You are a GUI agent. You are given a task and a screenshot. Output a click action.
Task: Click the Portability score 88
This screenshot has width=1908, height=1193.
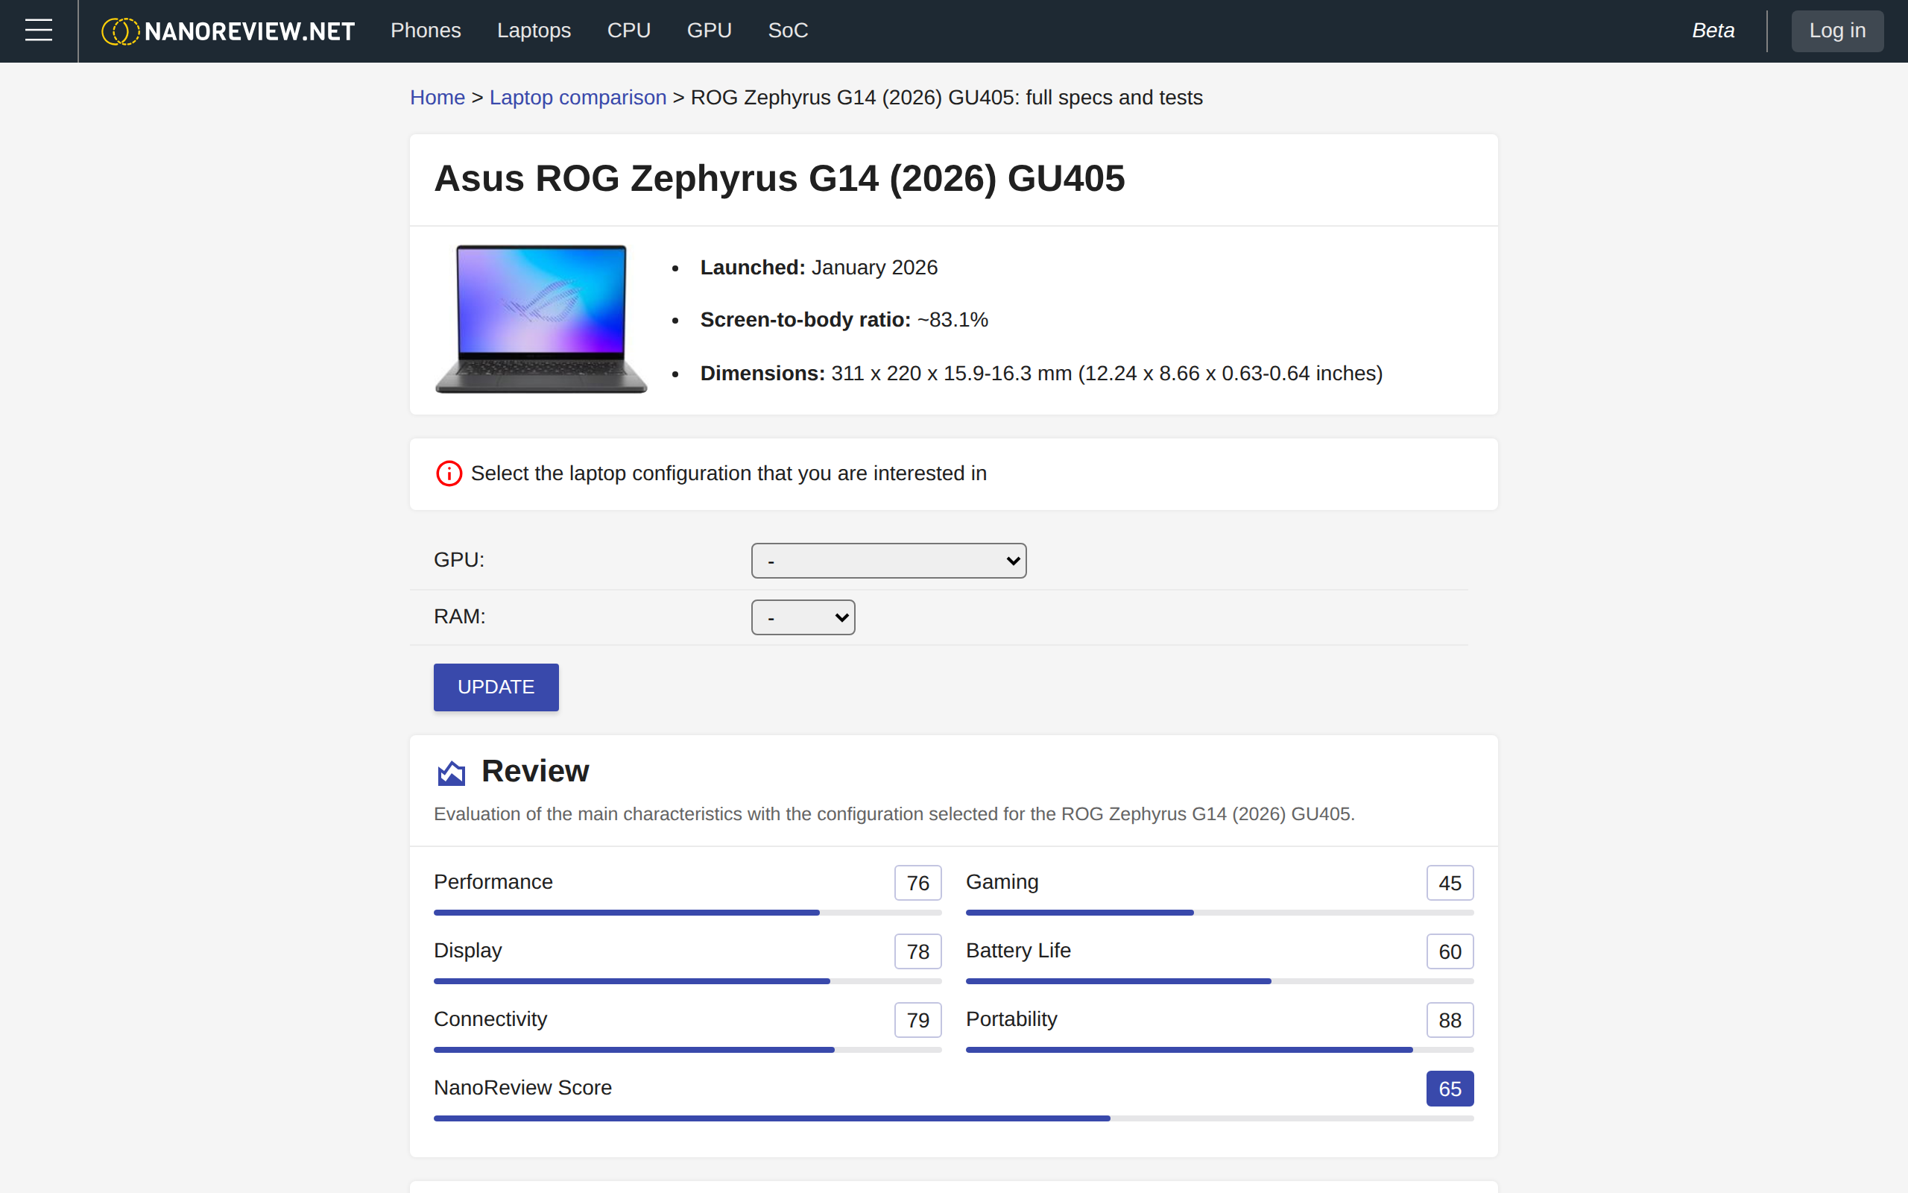coord(1450,1020)
